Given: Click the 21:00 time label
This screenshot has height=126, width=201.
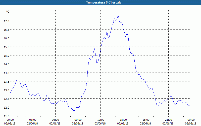Looking at the screenshot, I should pos(168,120).
